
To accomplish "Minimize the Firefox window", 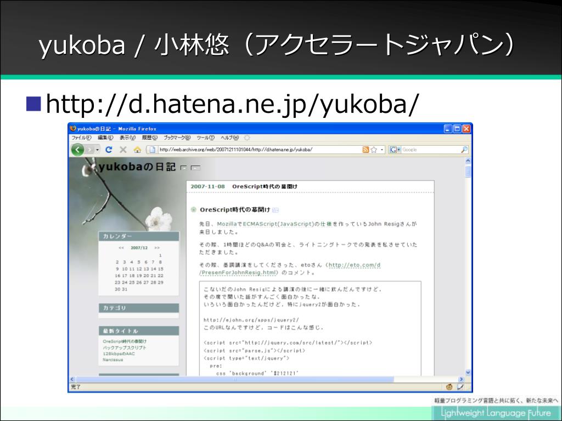I will point(448,129).
